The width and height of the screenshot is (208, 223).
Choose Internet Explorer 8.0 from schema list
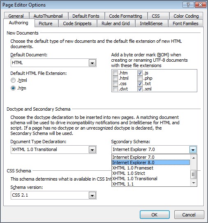tap(151, 163)
